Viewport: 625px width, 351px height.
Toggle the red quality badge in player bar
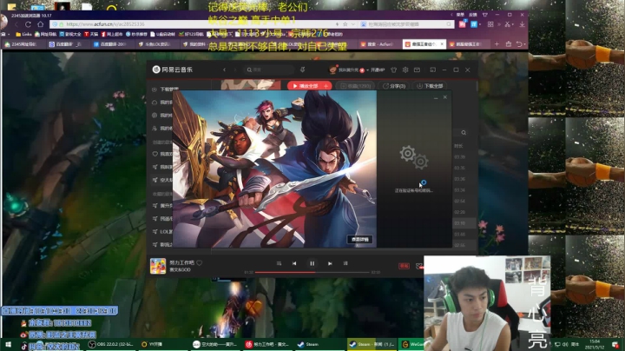click(x=405, y=266)
